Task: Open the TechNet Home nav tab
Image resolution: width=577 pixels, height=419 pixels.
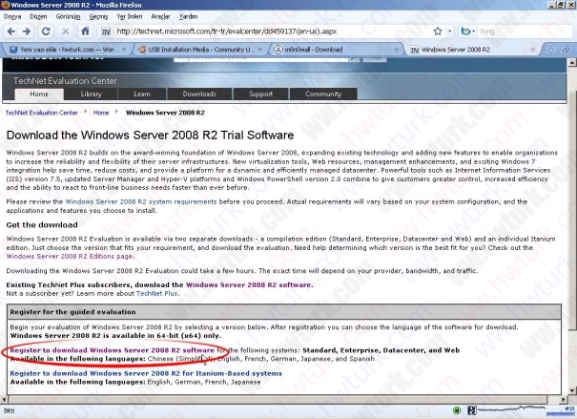Action: (39, 94)
